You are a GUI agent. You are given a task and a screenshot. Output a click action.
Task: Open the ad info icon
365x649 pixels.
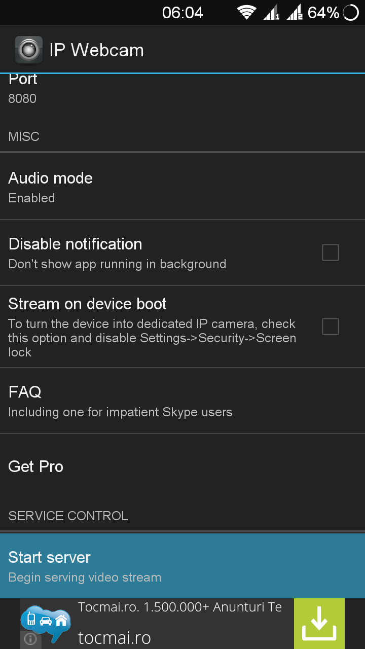click(30, 638)
